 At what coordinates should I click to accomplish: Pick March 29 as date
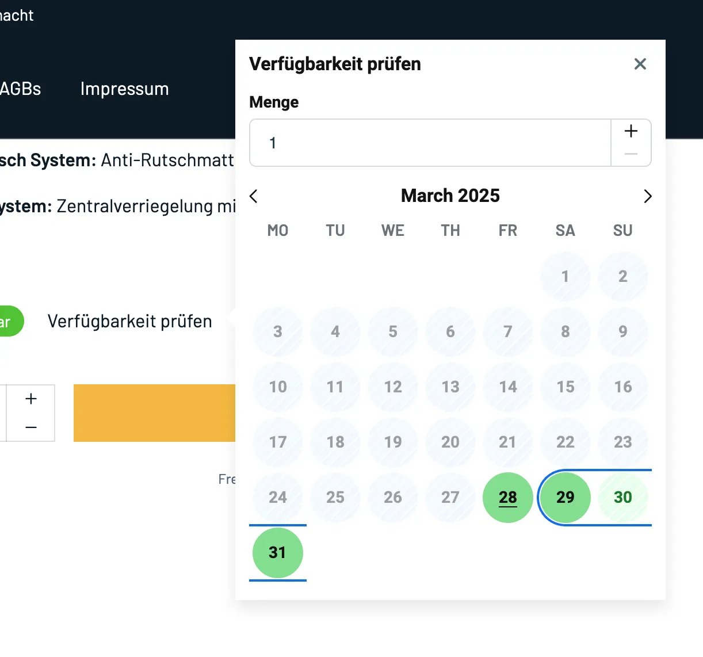click(x=565, y=497)
